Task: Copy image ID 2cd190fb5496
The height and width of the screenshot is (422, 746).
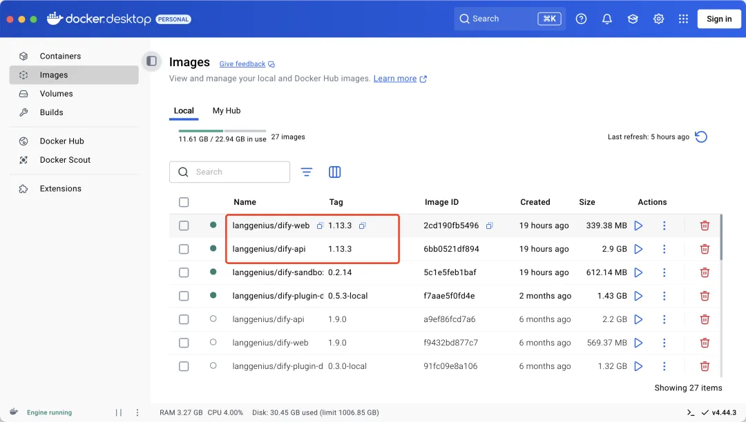Action: [489, 225]
